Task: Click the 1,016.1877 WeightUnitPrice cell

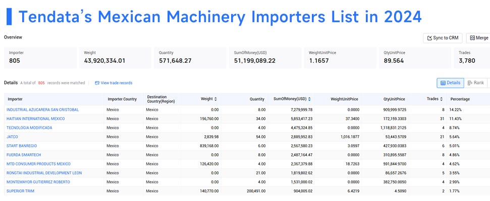Action: click(349, 137)
